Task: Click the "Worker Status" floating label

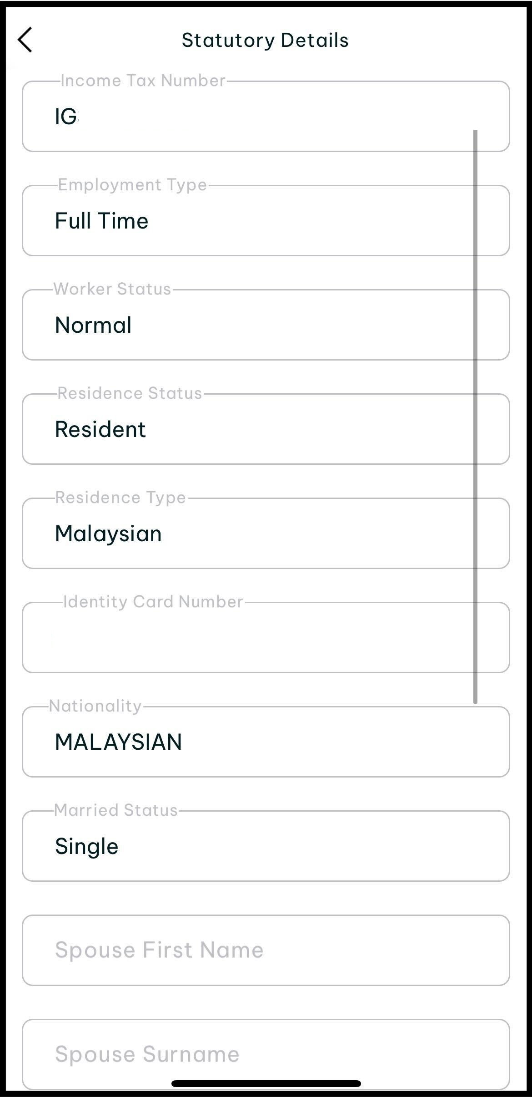Action: [x=112, y=289]
